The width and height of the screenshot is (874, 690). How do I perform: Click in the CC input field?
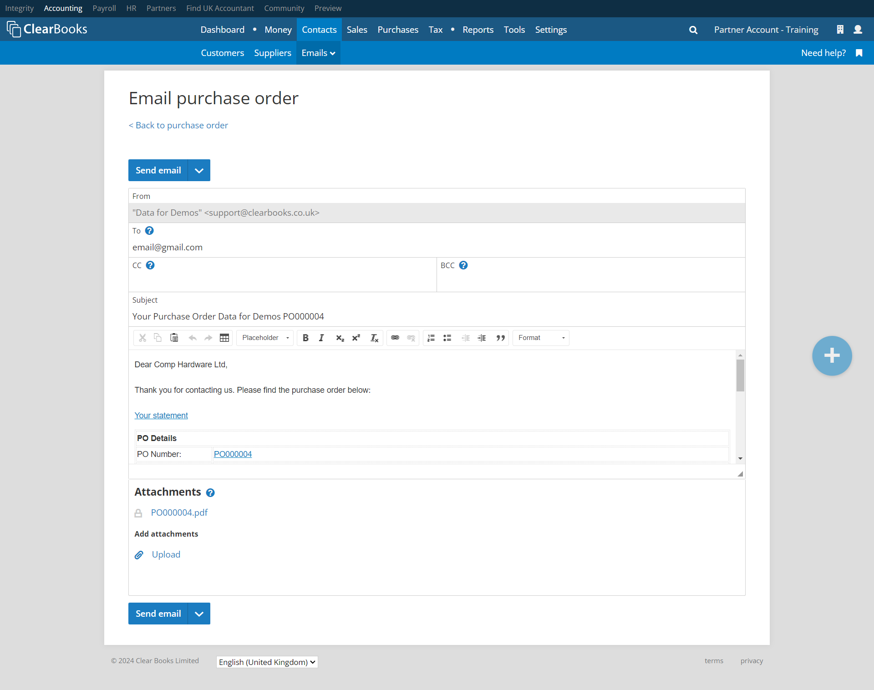point(282,281)
